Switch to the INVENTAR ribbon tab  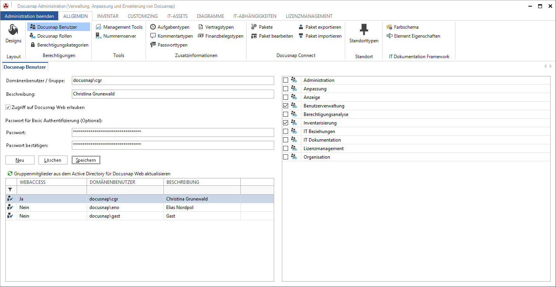[x=108, y=16]
